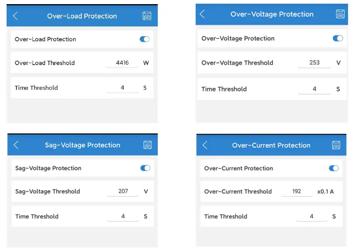Image resolution: width=353 pixels, height=252 pixels.
Task: Turn off the Over-Voltage Protection switch
Action: [x=337, y=38]
